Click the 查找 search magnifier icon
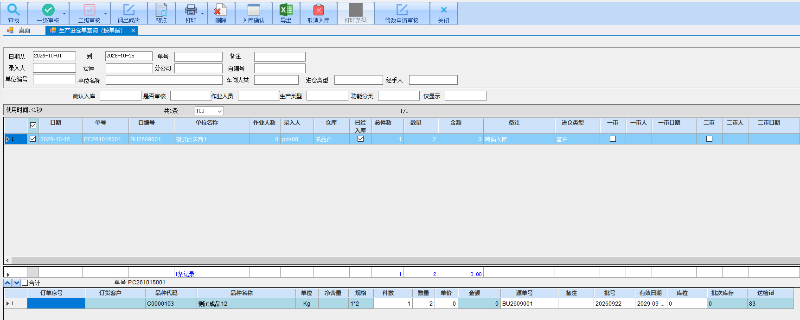 13,9
